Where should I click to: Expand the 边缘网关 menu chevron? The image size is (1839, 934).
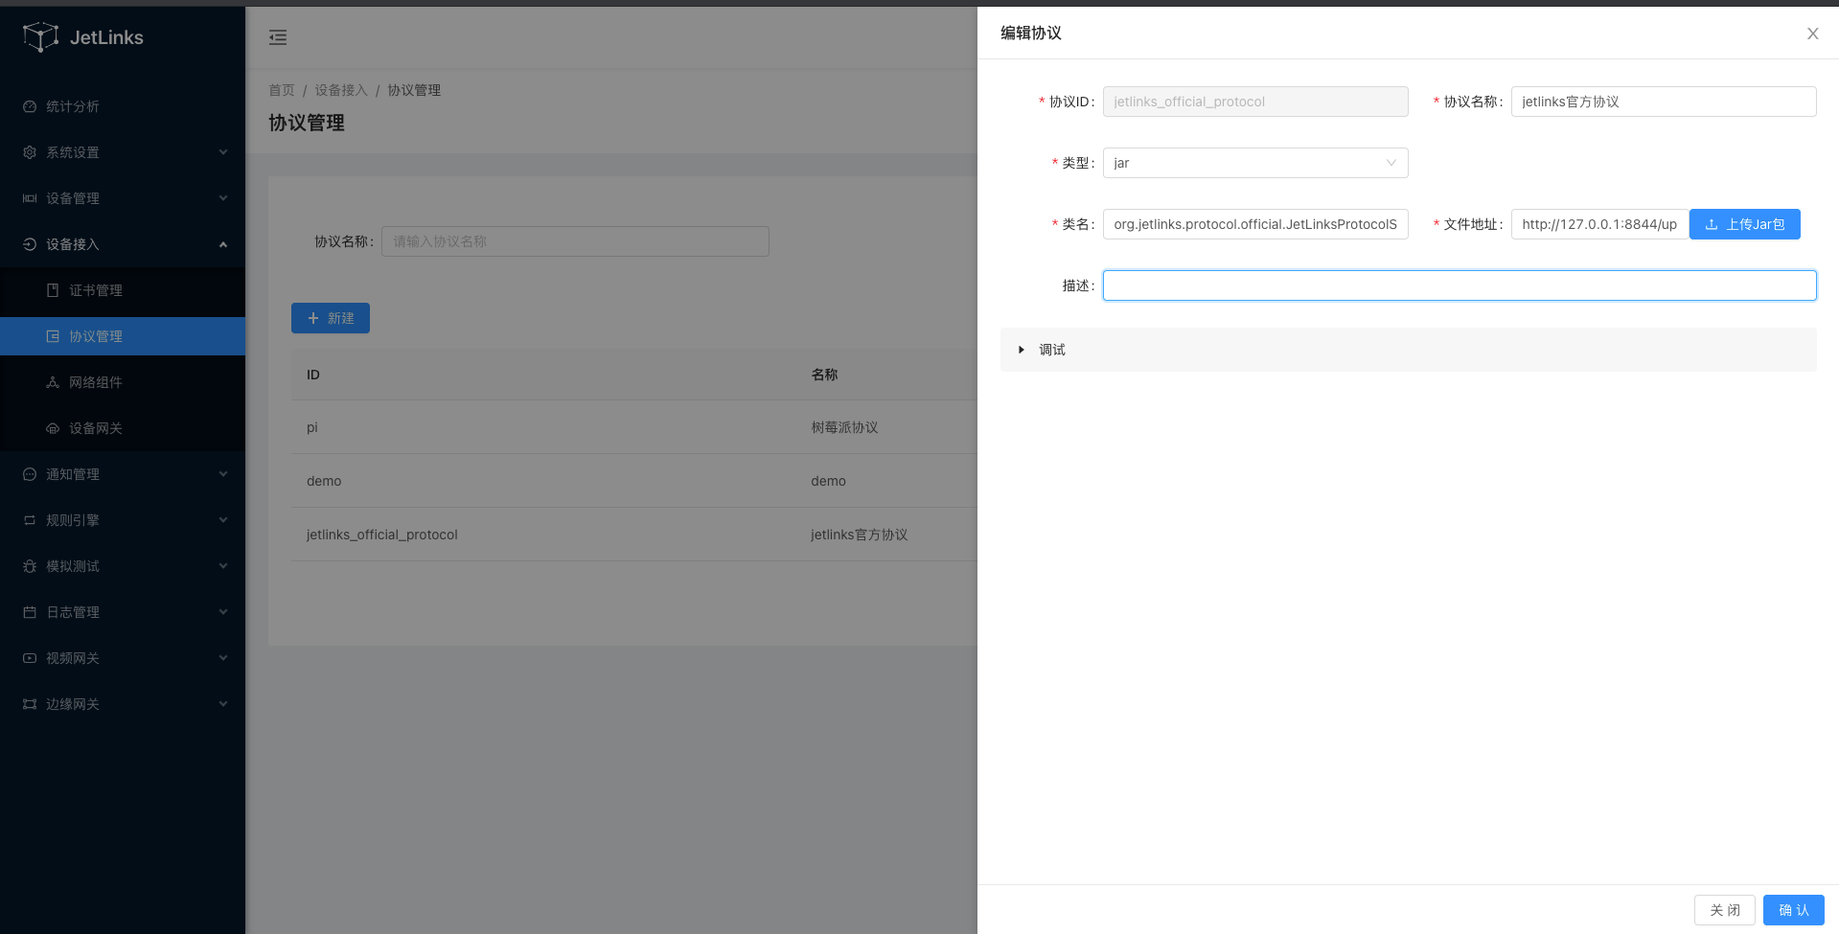tap(223, 704)
